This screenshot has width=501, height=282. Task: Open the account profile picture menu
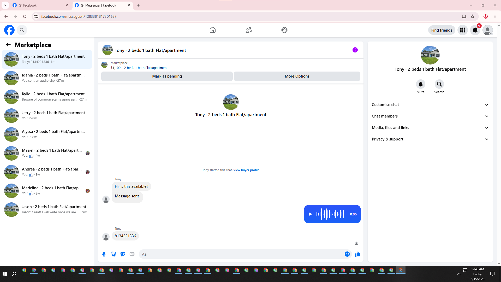coord(488,30)
